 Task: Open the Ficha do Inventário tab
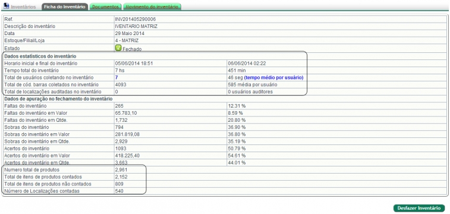65,7
